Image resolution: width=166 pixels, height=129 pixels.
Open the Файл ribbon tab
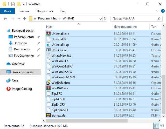coord(8,11)
